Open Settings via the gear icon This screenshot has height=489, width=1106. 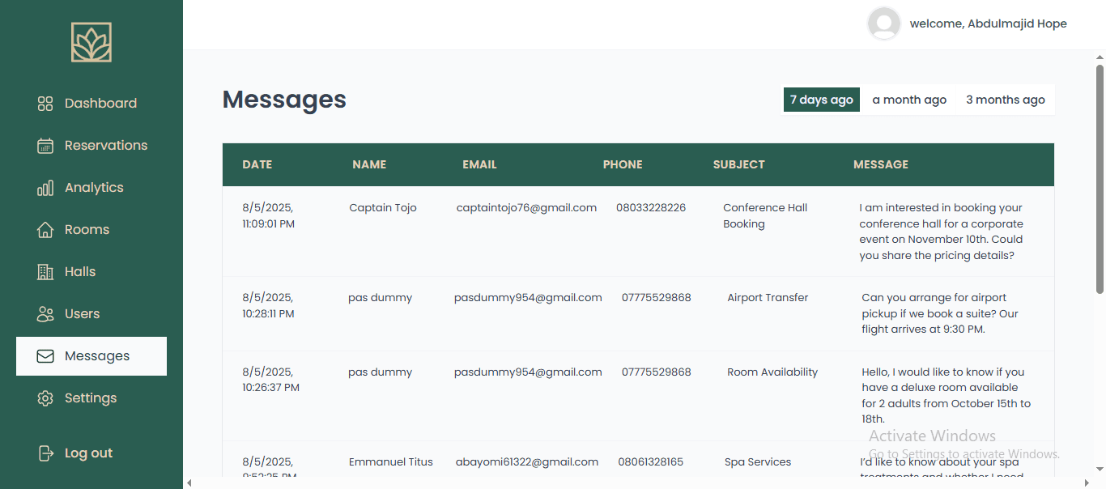(45, 398)
